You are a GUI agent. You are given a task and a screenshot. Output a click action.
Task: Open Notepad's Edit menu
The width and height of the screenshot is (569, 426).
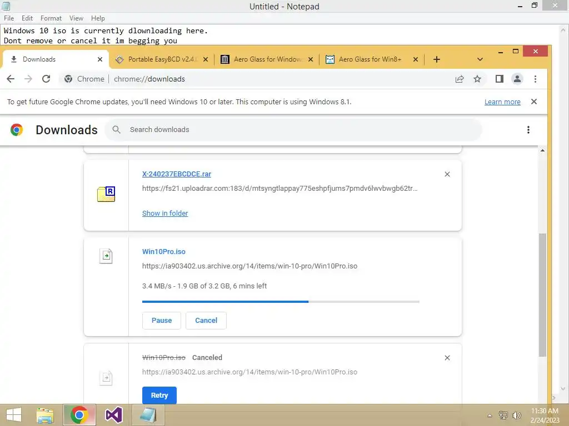click(27, 18)
